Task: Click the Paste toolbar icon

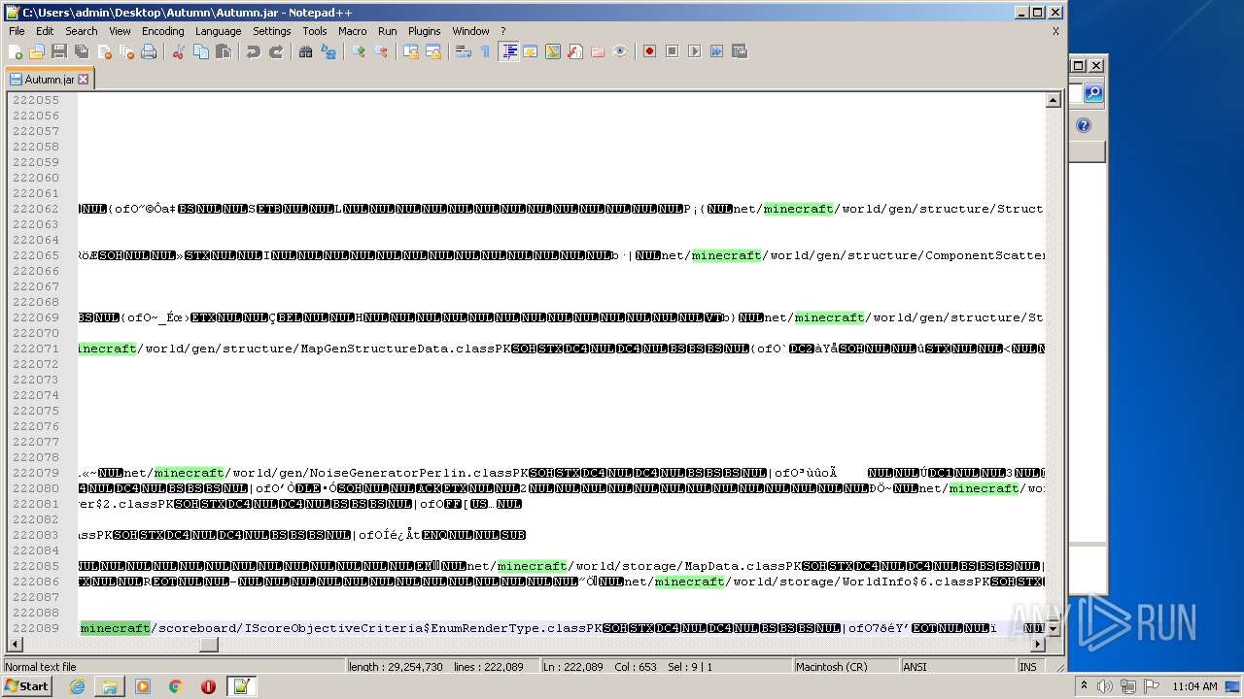Action: [x=224, y=51]
